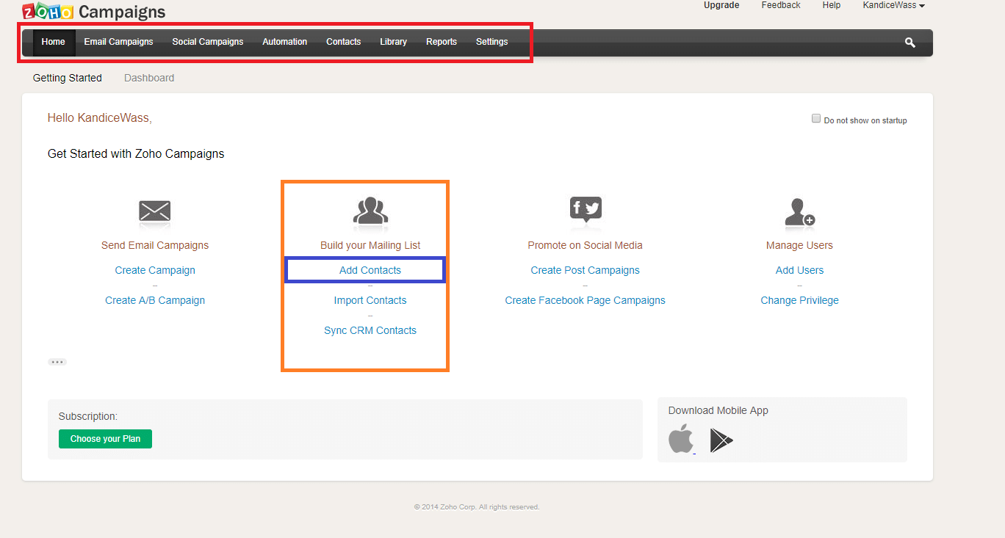
Task: Click the Add Contacts link
Action: click(x=370, y=270)
